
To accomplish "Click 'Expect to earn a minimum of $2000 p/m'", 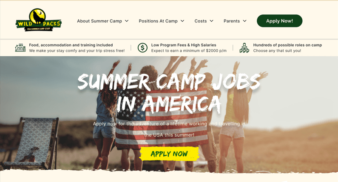I will coord(189,51).
